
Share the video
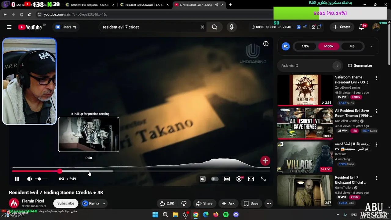(x=204, y=204)
